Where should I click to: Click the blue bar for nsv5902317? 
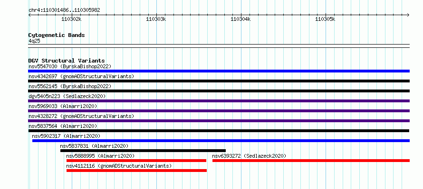click(221, 141)
